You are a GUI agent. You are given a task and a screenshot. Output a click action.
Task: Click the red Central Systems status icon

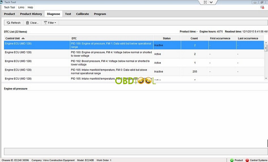tap(247, 160)
